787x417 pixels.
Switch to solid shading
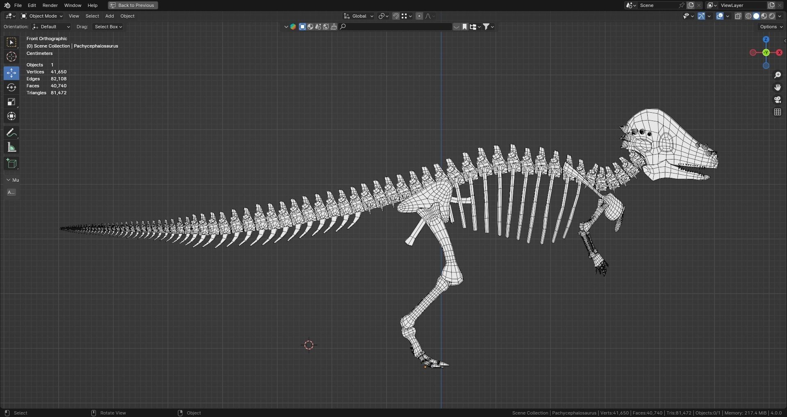756,16
